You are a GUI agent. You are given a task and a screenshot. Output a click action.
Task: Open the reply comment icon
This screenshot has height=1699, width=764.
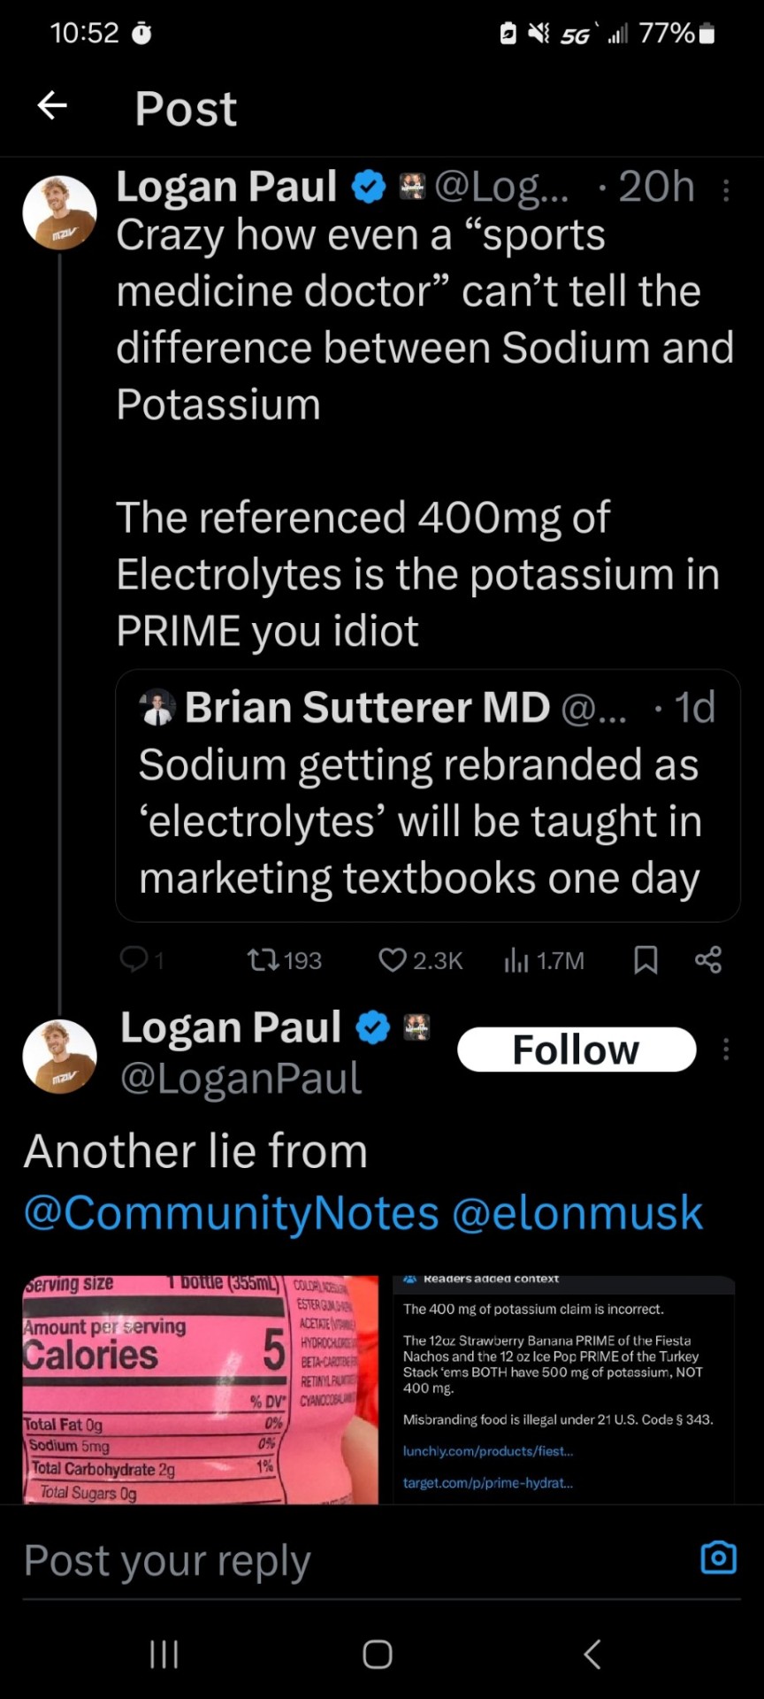point(134,959)
